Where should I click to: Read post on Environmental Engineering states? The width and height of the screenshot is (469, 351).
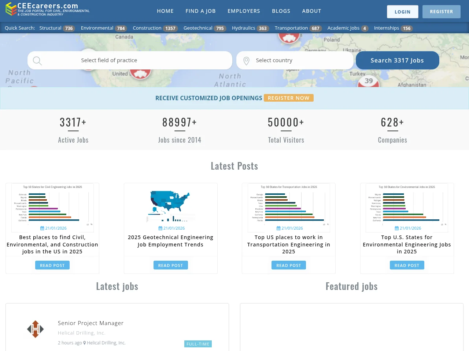[x=407, y=265]
